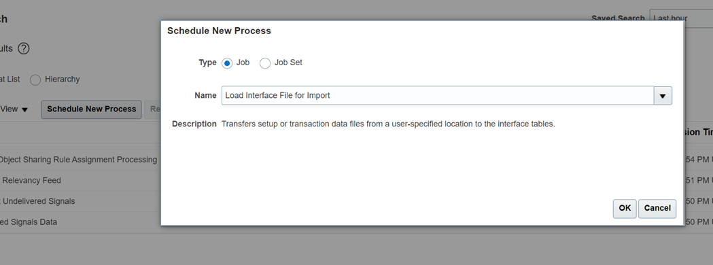713x265 pixels.
Task: Select the Signals Data process row
Action: point(29,222)
